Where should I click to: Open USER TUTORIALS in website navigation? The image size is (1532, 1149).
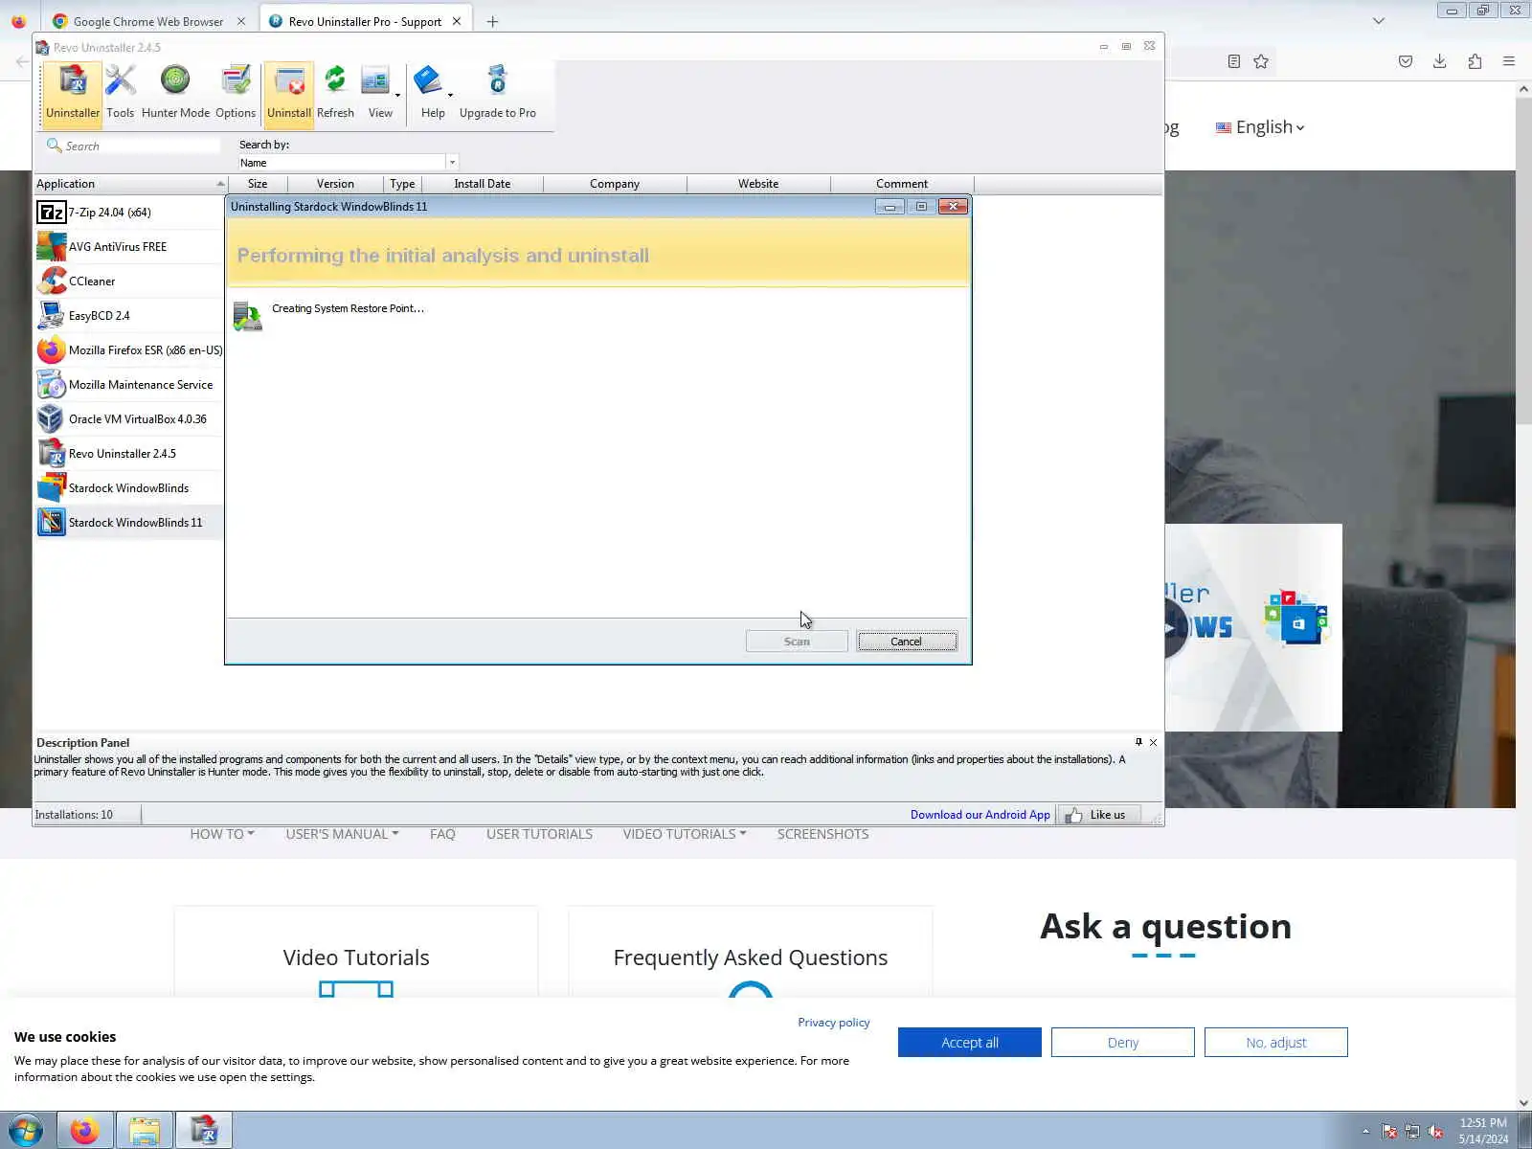tap(539, 834)
